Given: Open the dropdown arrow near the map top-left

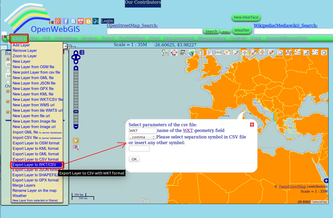Looking at the screenshot, I should point(65,47).
